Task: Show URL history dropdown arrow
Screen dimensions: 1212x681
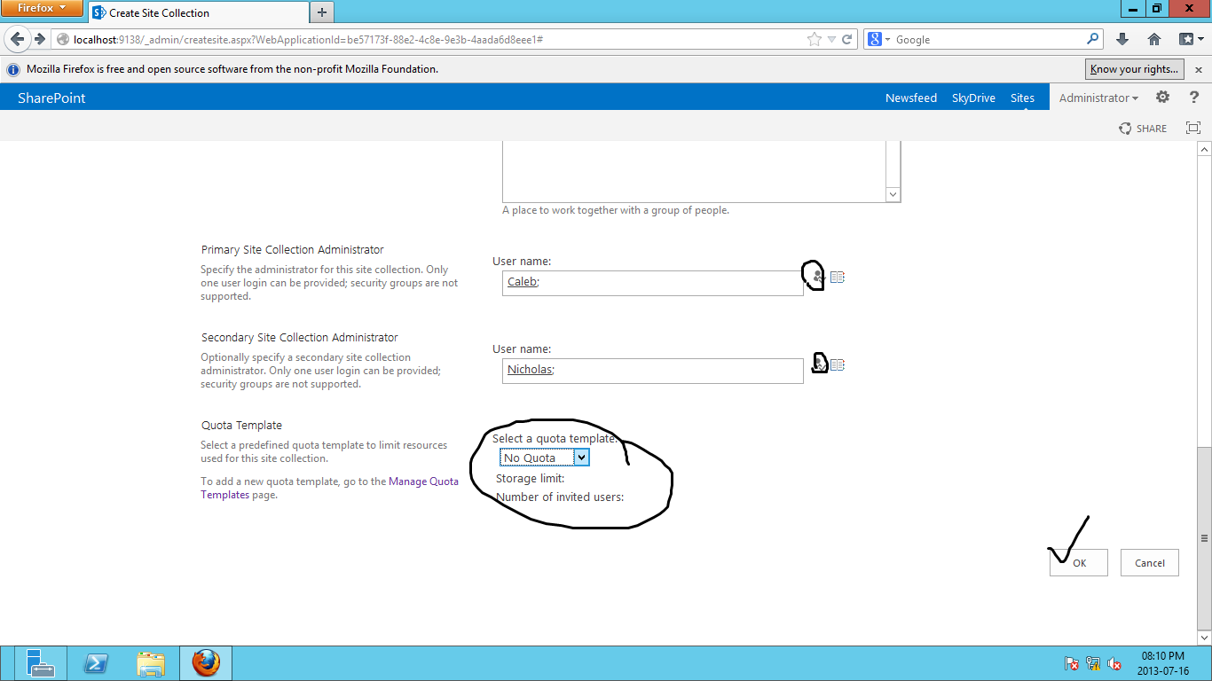Action: [831, 39]
